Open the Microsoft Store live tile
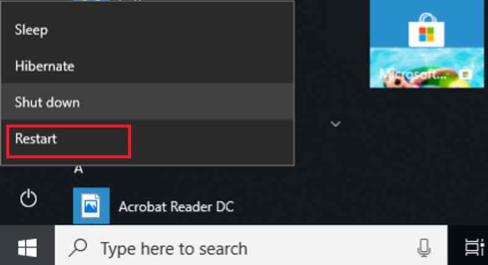 [427, 44]
